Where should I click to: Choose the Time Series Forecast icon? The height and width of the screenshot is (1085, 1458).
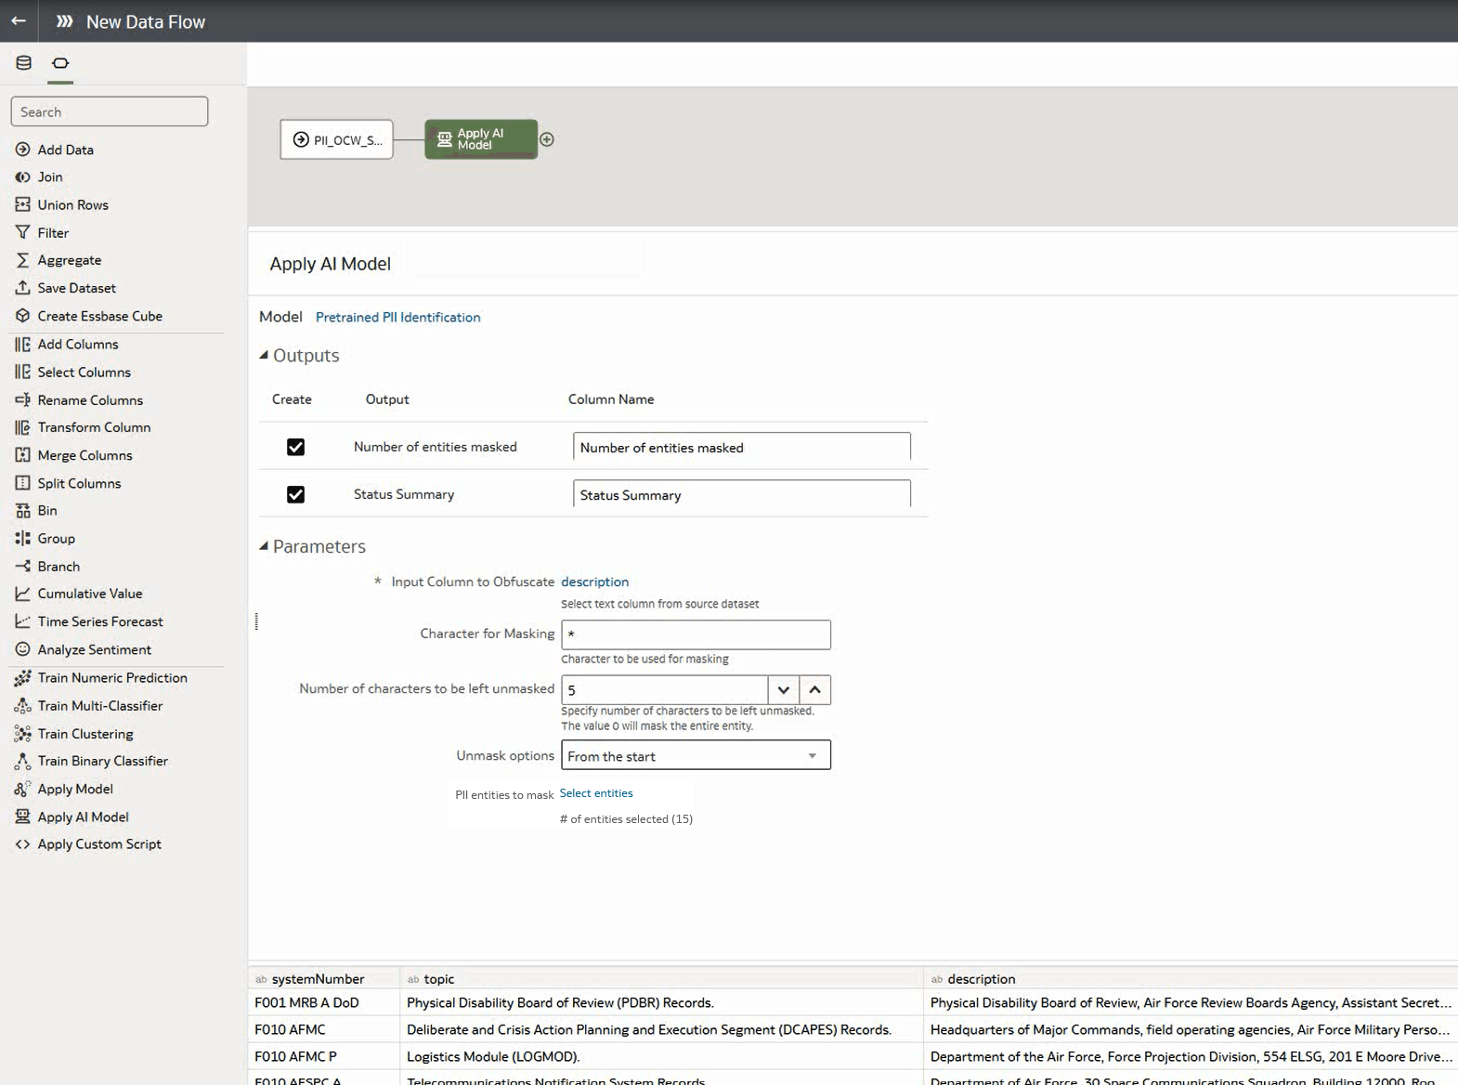pos(23,621)
